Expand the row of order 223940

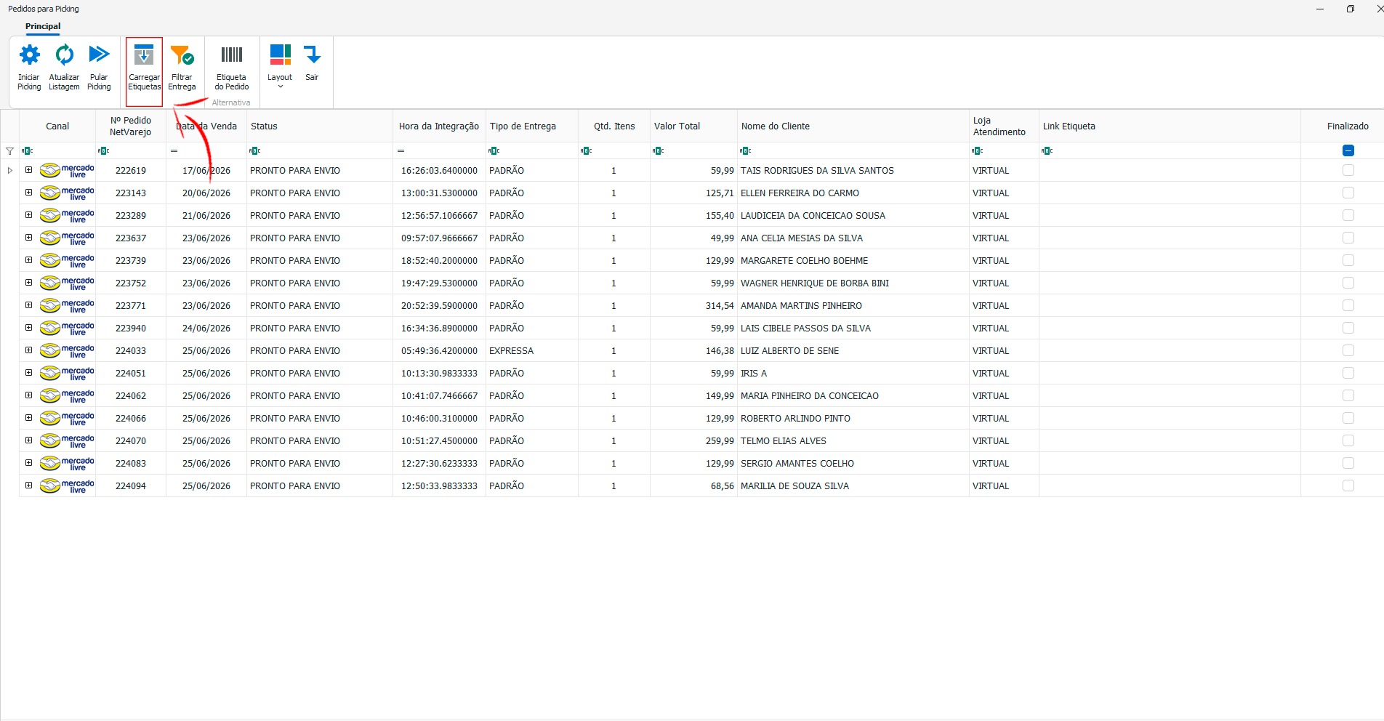pyautogui.click(x=28, y=328)
